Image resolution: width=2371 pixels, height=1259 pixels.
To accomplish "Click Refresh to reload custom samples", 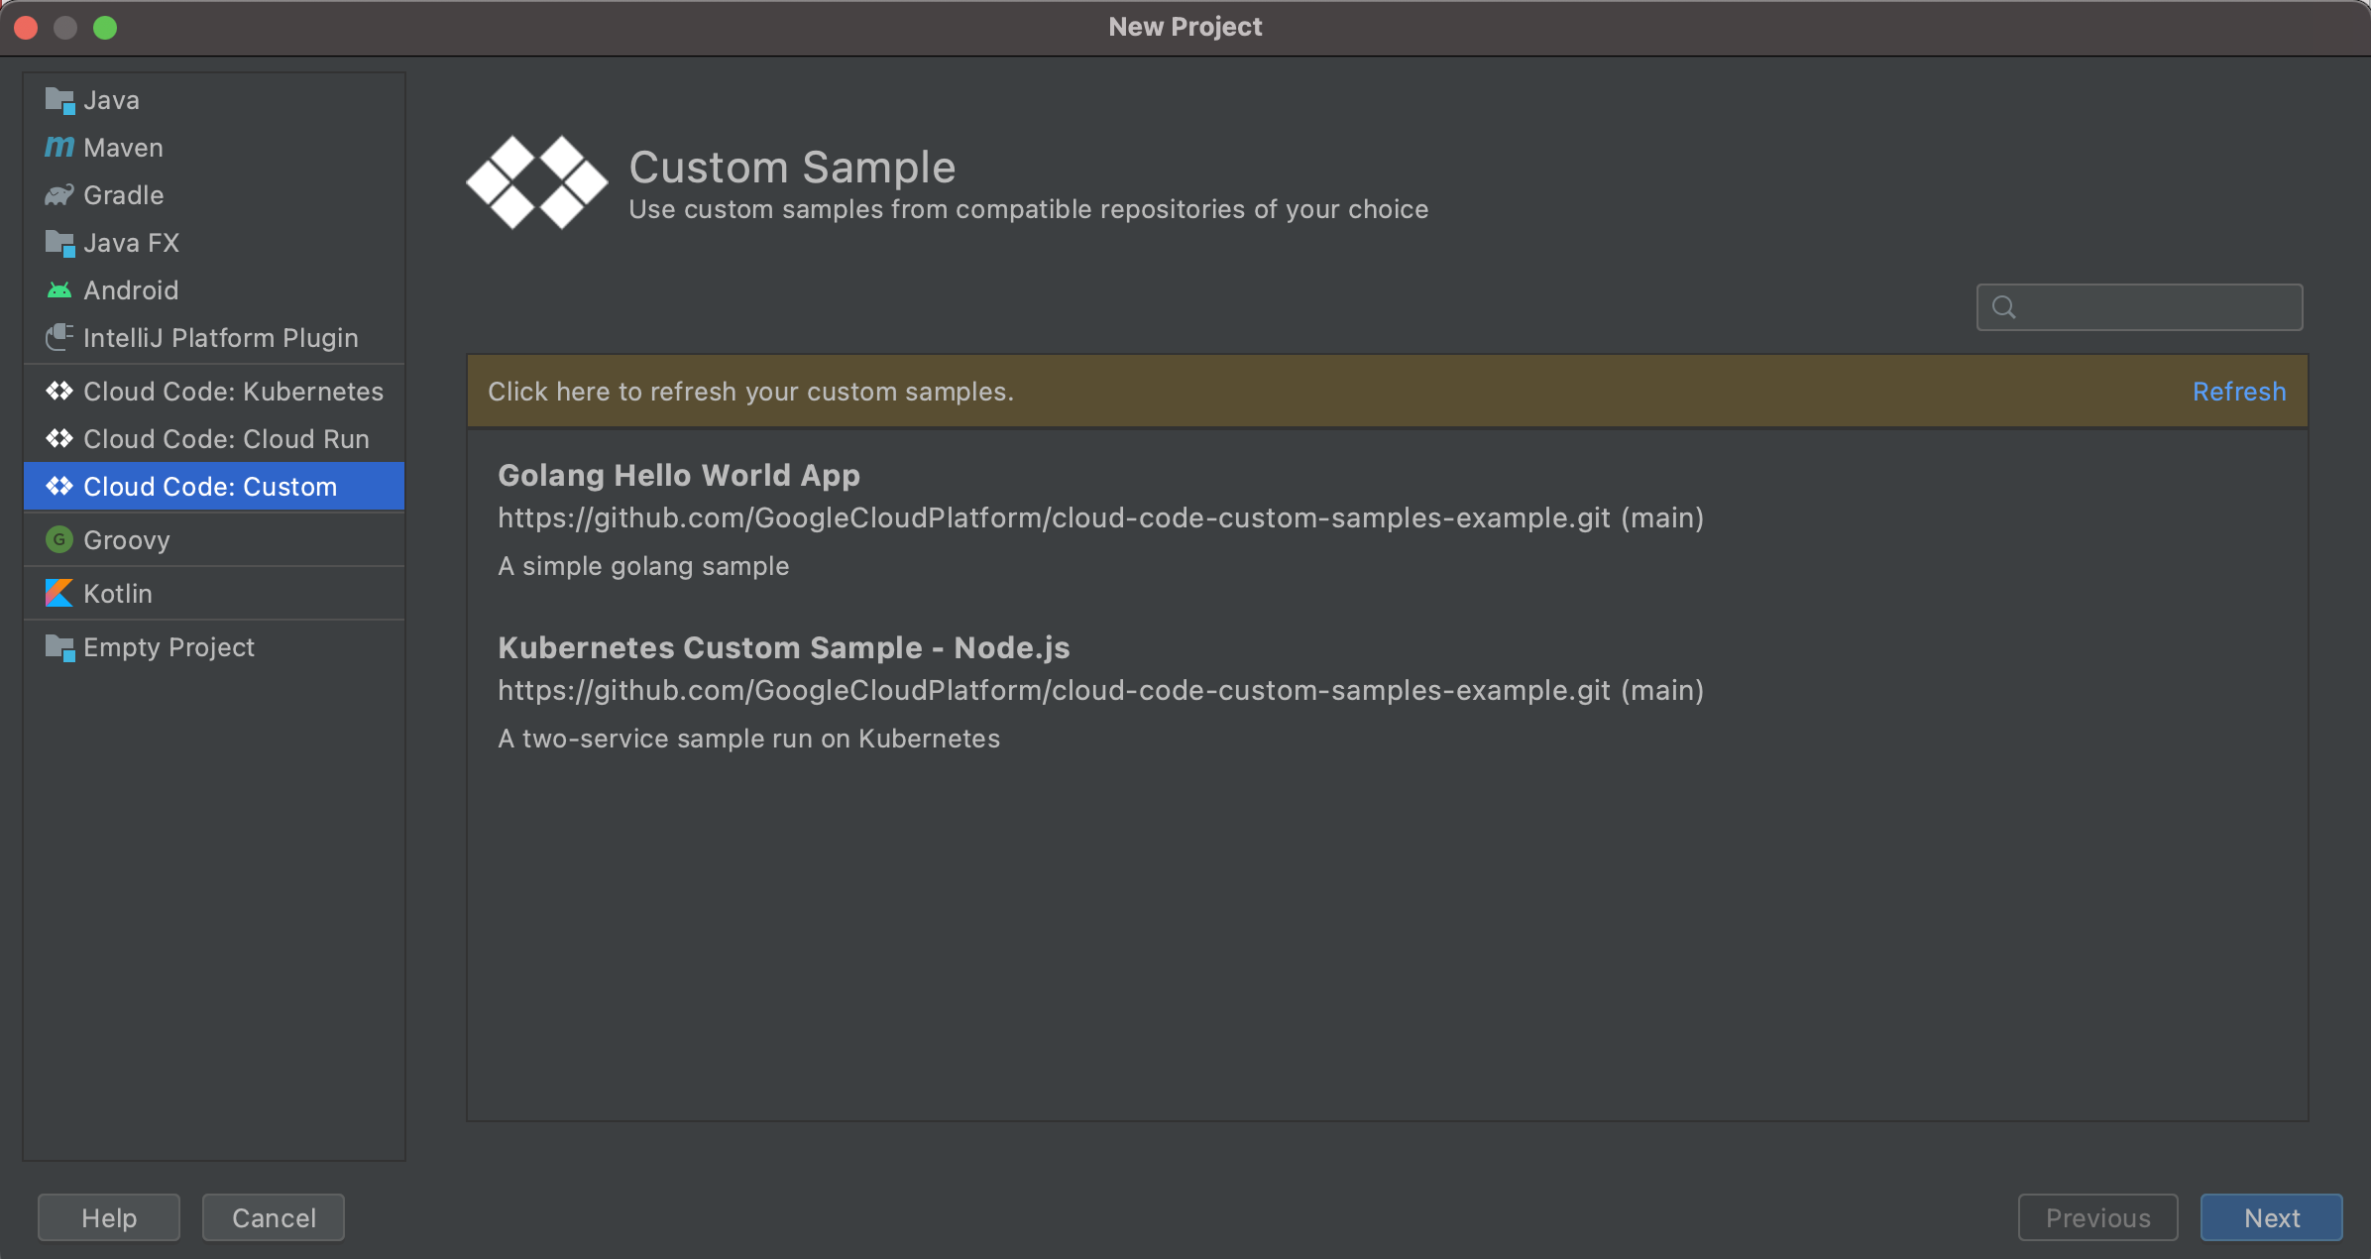I will tap(2239, 391).
